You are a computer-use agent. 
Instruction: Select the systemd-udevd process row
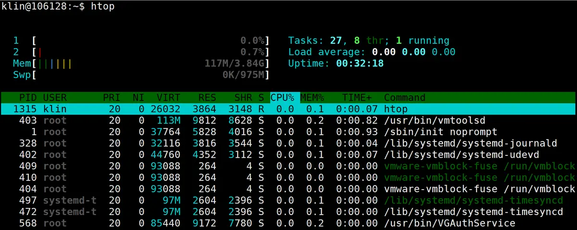pos(288,155)
